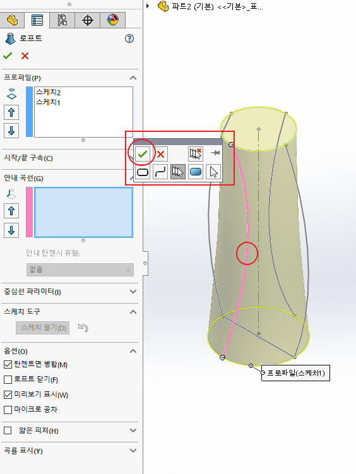356x474 pixels.
Task: Click the panel collapse handle on PropertyManager edge
Action: coord(145,263)
